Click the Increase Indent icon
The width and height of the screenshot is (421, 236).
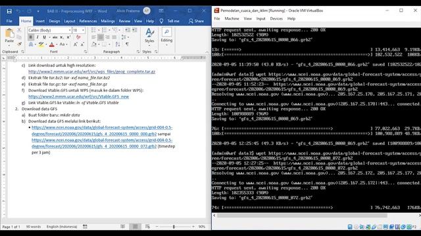point(134,30)
